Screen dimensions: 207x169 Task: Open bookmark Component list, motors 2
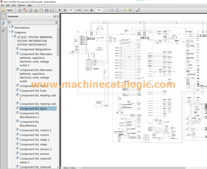click(x=35, y=130)
